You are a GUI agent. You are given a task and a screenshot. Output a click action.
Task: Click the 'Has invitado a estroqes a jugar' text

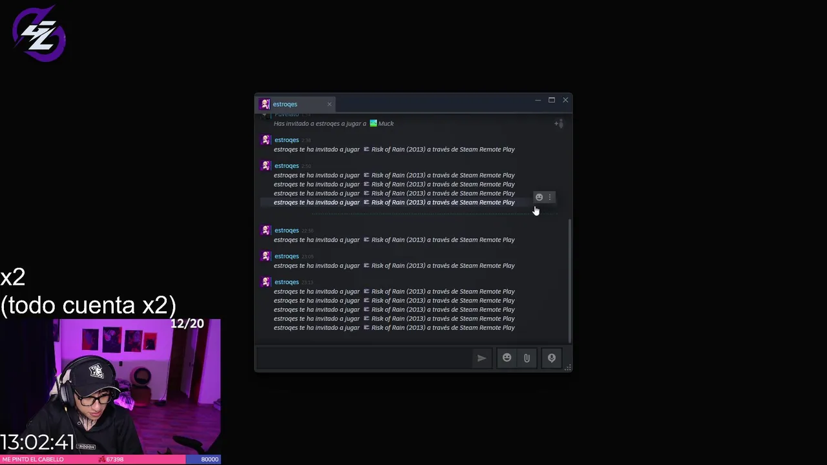point(320,123)
